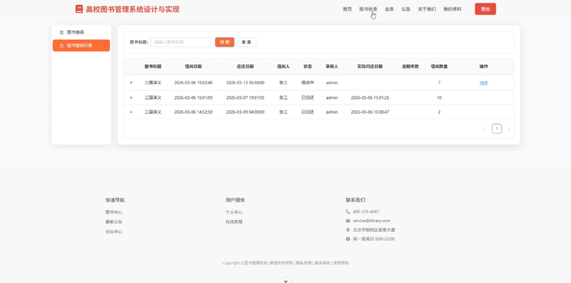
Task: Expand the row borrowed 2026-03-06 15:02:48
Action: [x=131, y=83]
